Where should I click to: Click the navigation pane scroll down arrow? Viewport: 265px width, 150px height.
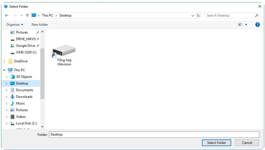coord(42,126)
